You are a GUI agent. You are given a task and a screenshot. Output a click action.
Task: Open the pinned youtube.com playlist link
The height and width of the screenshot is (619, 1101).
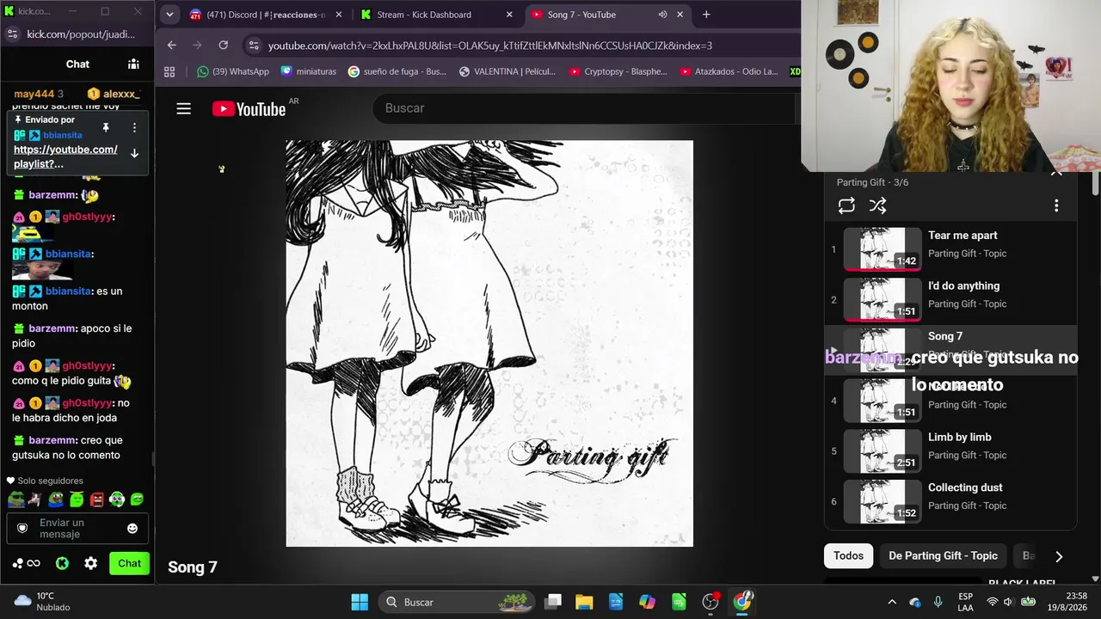click(65, 156)
